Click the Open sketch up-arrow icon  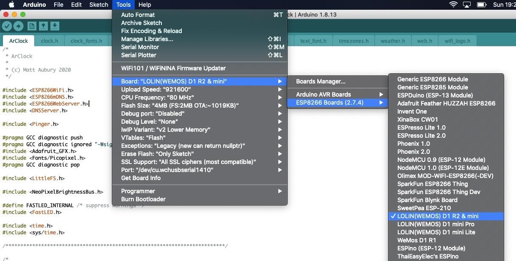click(x=43, y=26)
